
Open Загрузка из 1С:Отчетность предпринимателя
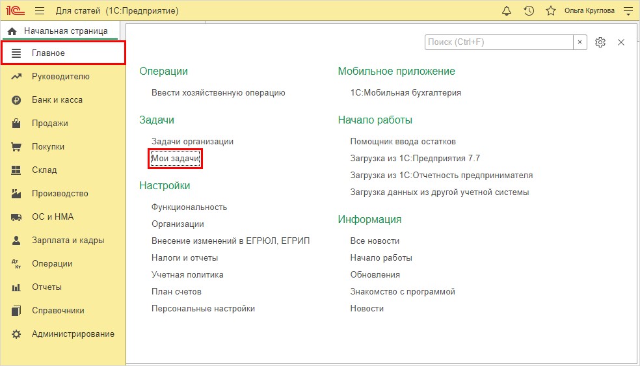tap(442, 176)
